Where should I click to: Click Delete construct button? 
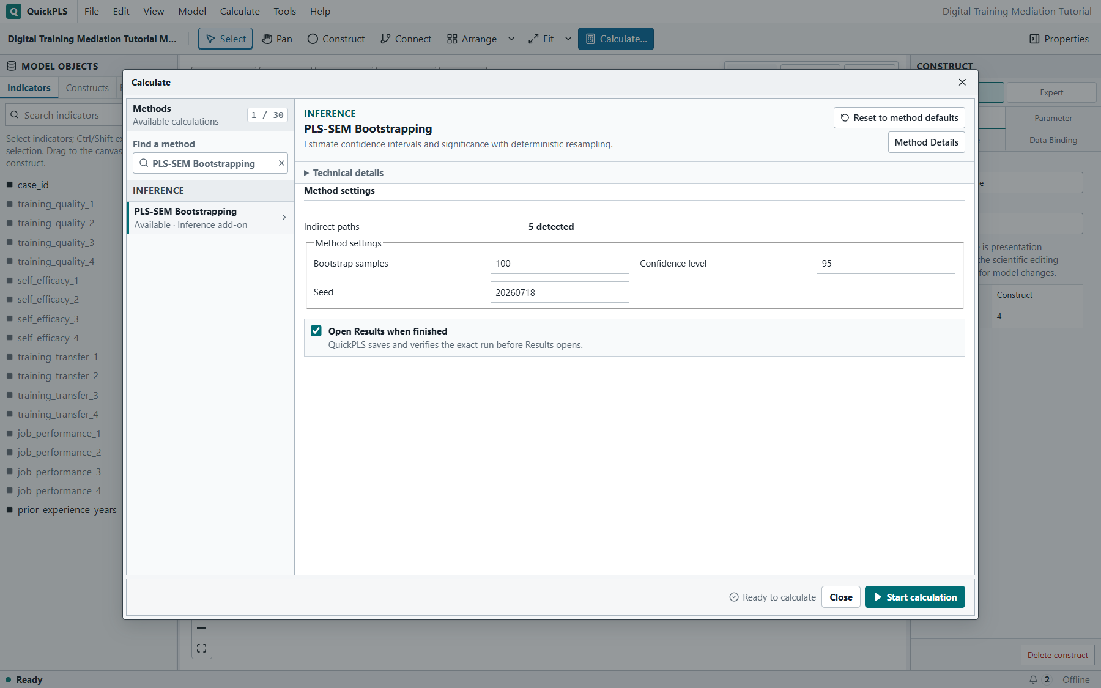click(x=1058, y=655)
